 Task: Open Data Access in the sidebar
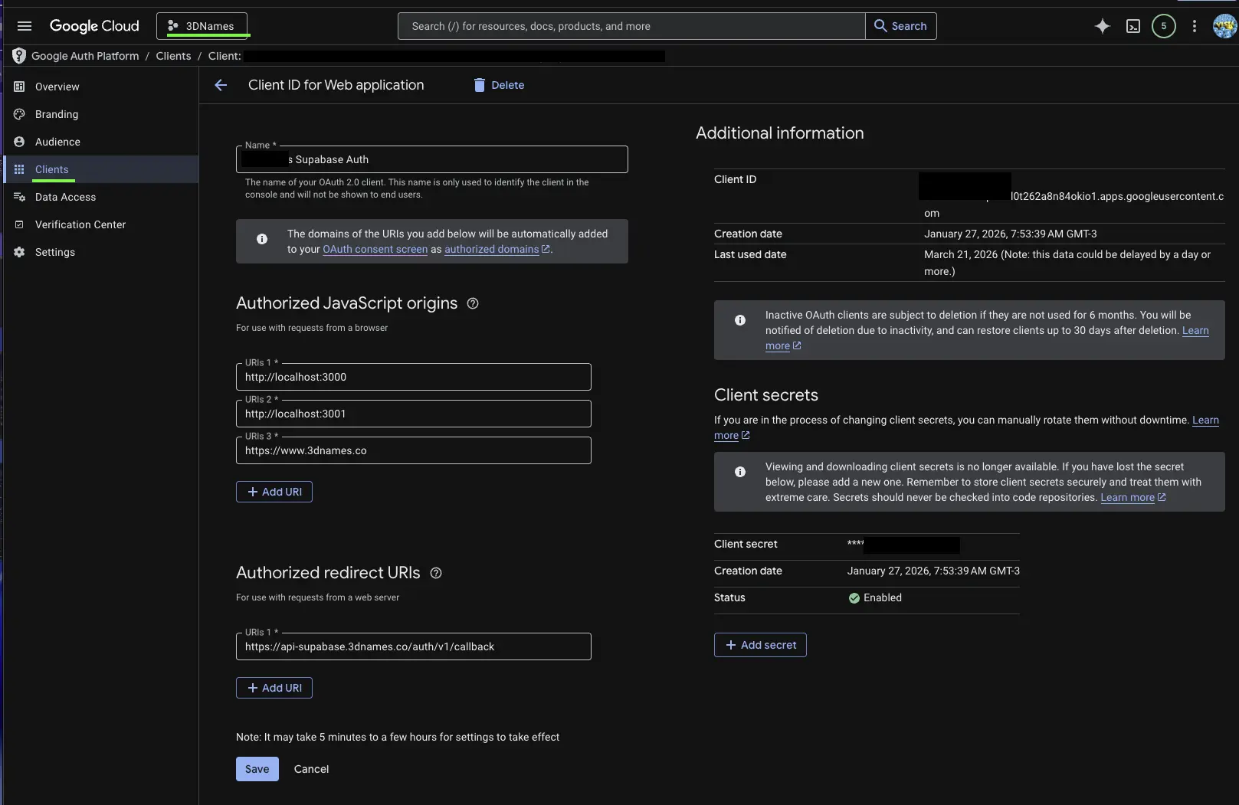tap(101, 197)
